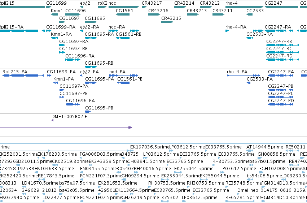Click the CG11696 gene label

coord(75,10)
